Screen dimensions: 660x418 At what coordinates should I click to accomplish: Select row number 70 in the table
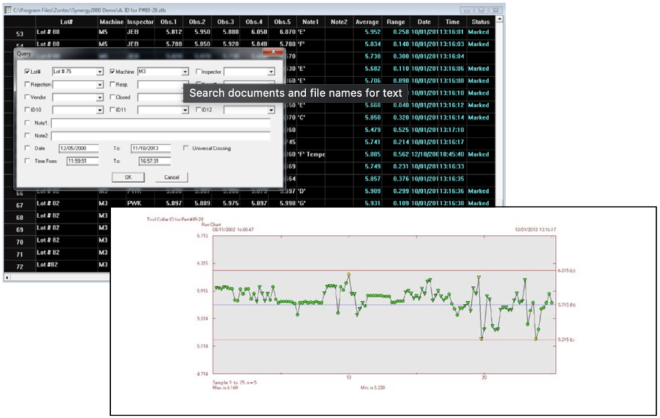click(20, 242)
